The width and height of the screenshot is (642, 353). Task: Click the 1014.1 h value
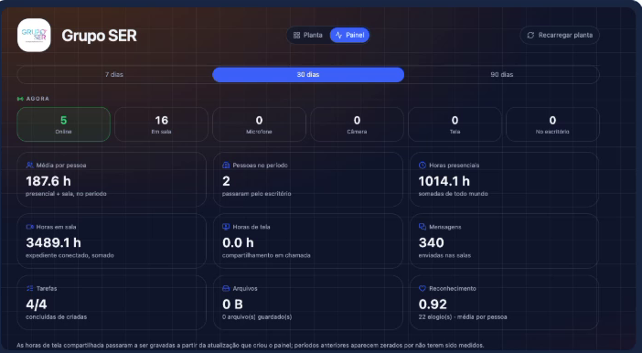tap(444, 181)
